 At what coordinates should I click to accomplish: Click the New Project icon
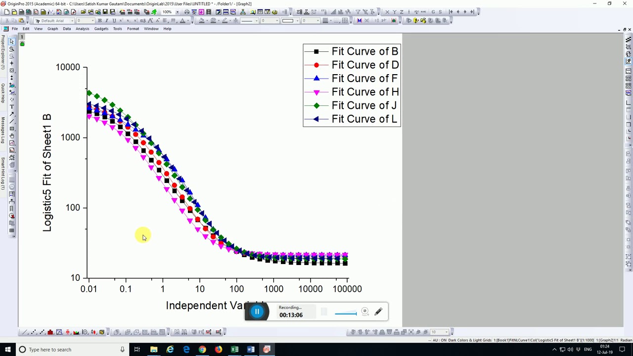point(7,12)
